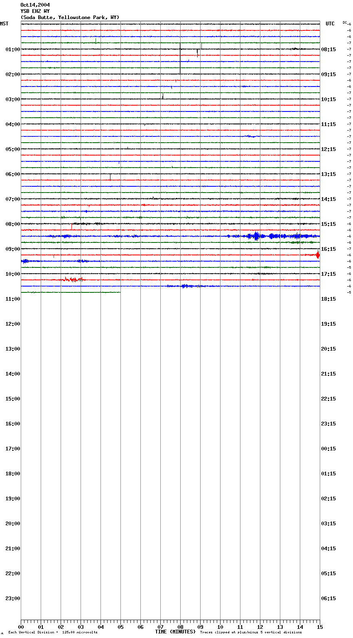Click the tall black spike on the 01:00 trace

click(180, 58)
